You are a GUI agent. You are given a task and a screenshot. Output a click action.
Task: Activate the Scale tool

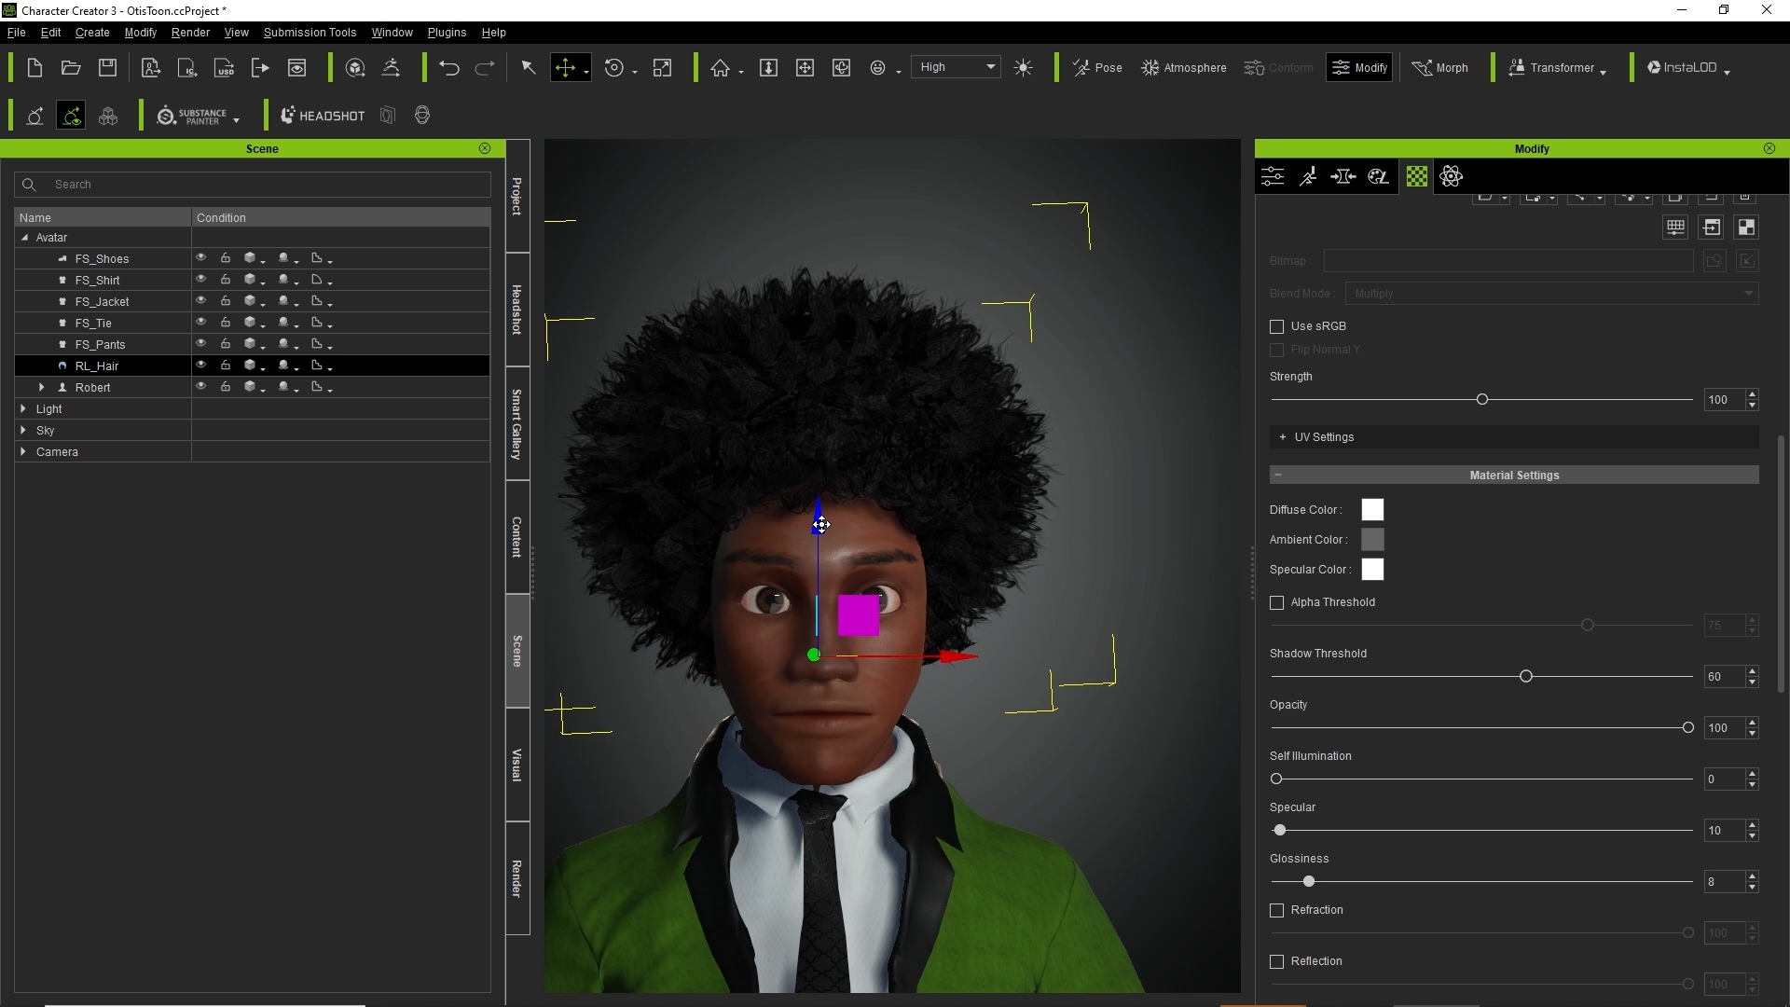tap(662, 68)
